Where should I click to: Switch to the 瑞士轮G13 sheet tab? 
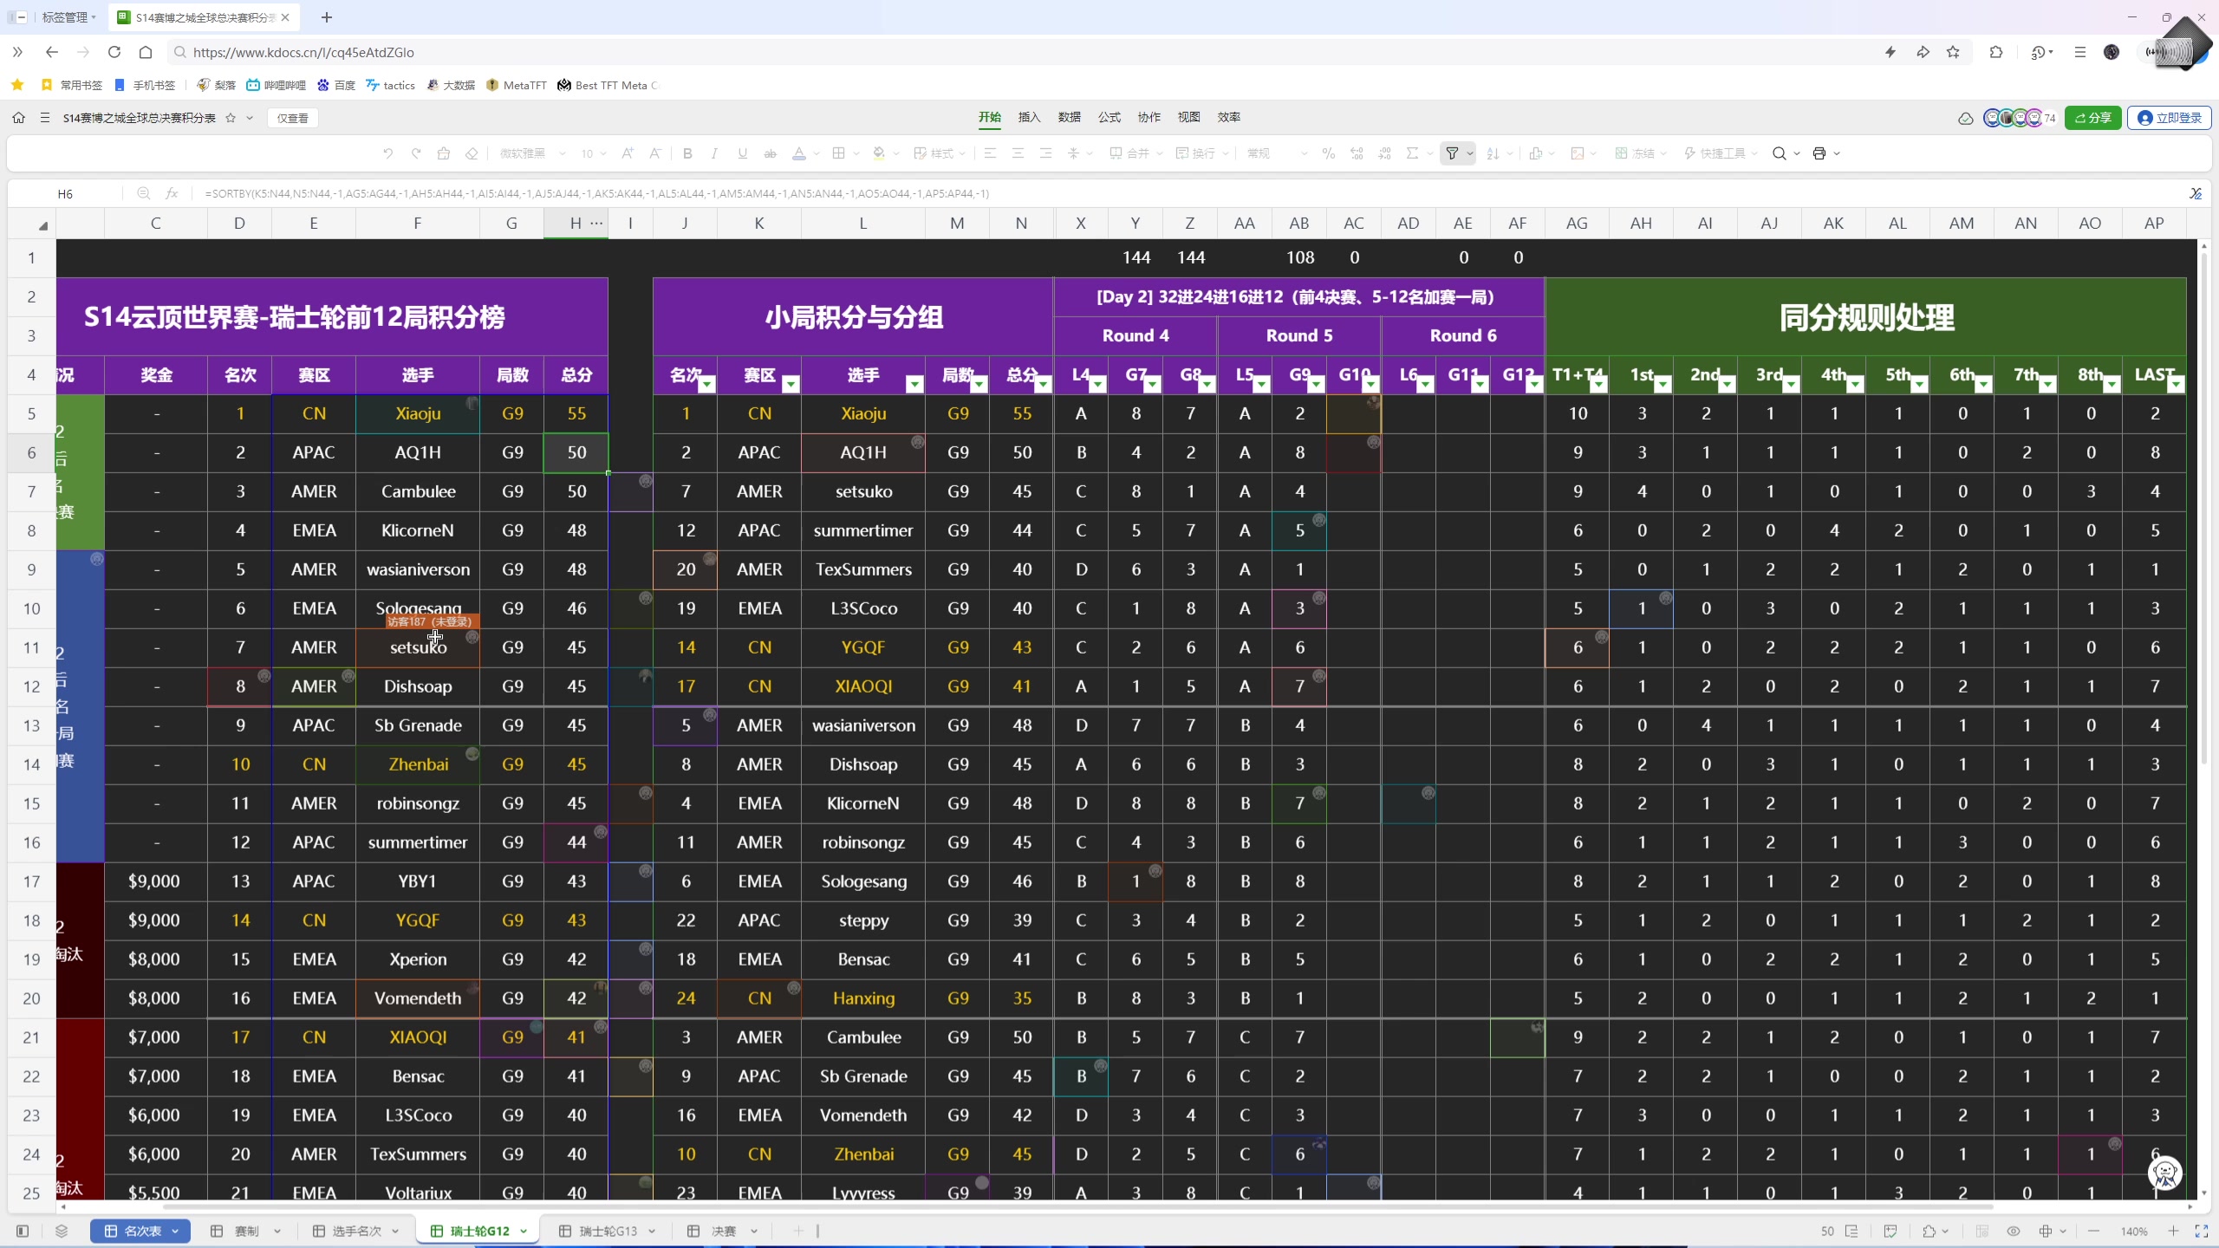607,1231
